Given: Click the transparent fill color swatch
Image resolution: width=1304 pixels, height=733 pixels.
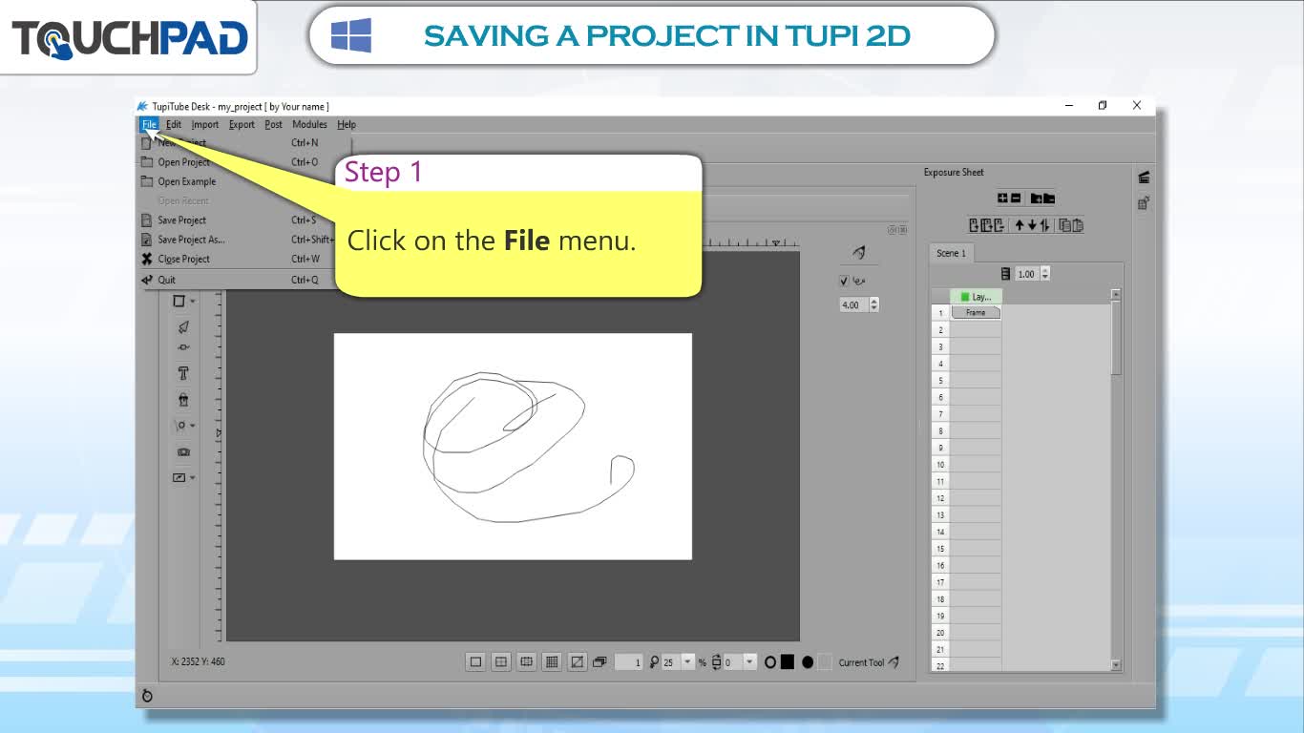Looking at the screenshot, I should click(825, 662).
